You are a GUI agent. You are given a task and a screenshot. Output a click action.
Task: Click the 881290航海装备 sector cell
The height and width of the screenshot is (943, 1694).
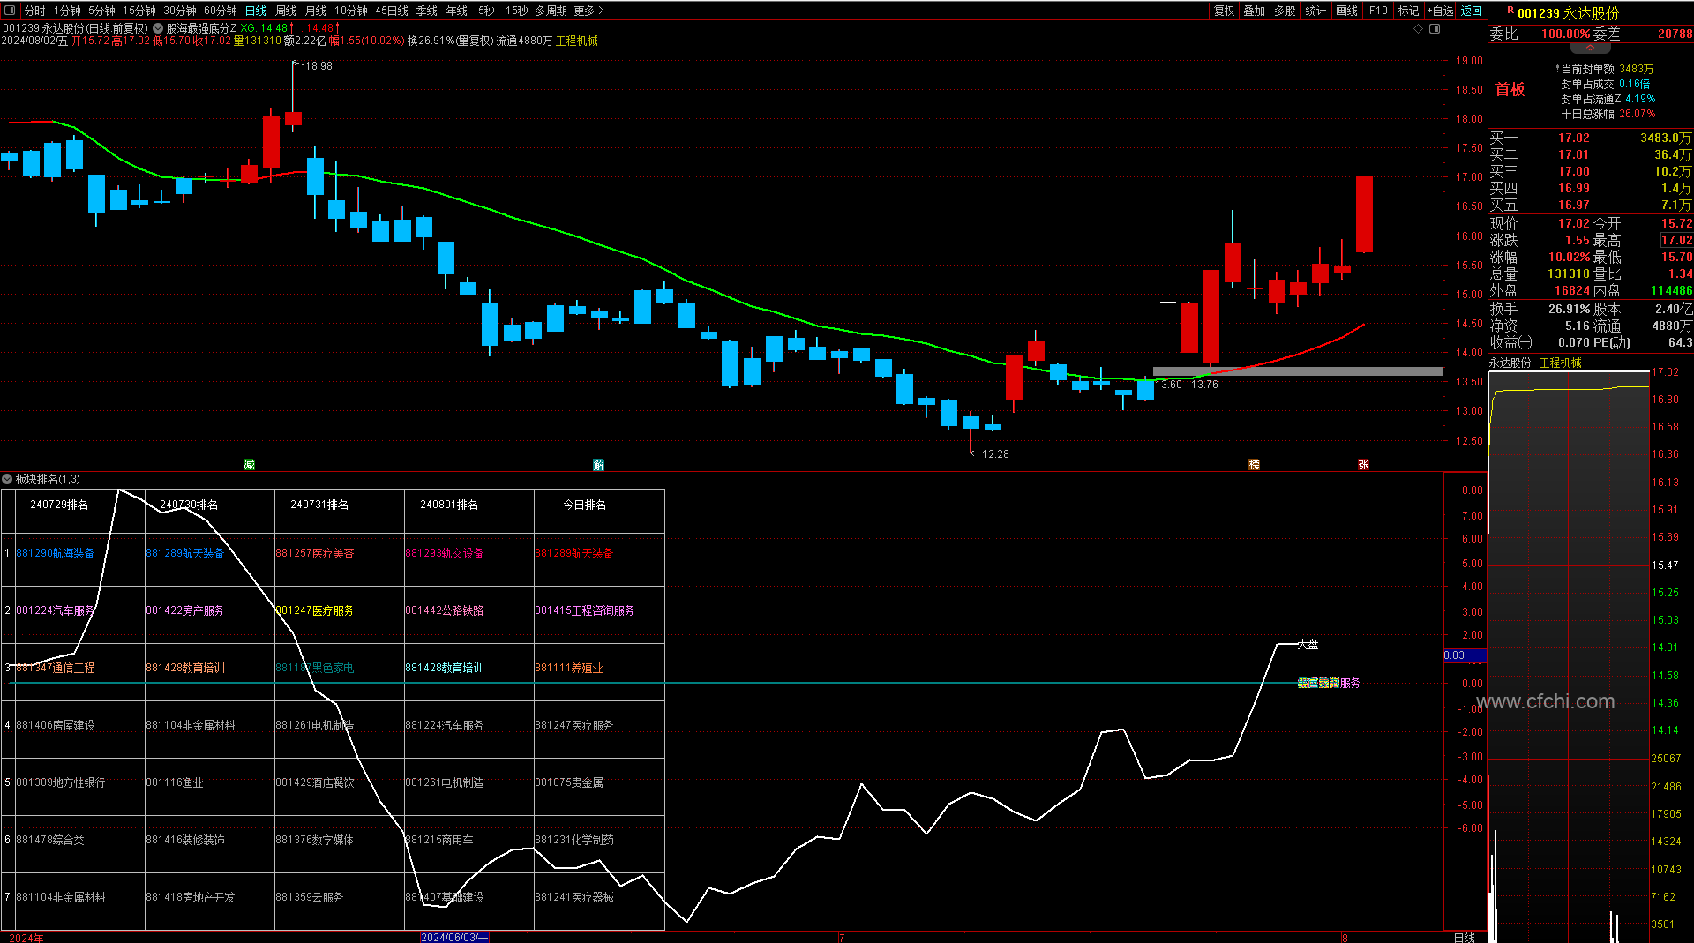click(x=56, y=553)
